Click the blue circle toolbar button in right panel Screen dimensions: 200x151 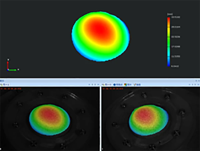(x=118, y=84)
